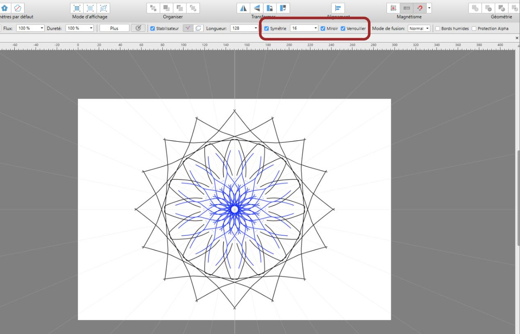Toggle the Stabilisateur checkbox
The height and width of the screenshot is (334, 520).
pos(153,28)
